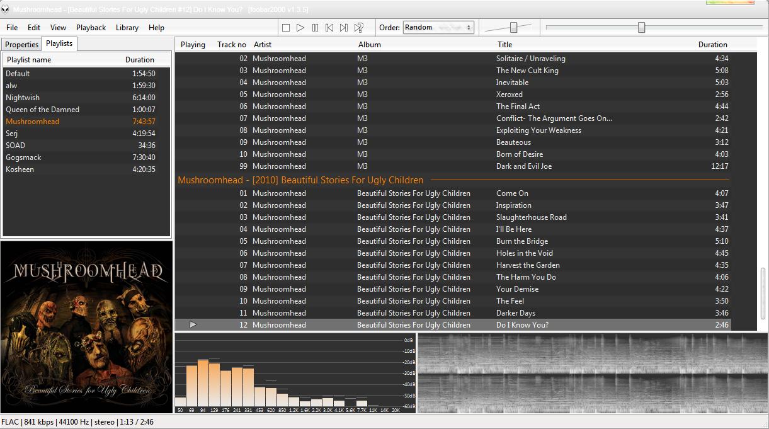Skip to the previous track
The width and height of the screenshot is (769, 429).
tap(329, 28)
